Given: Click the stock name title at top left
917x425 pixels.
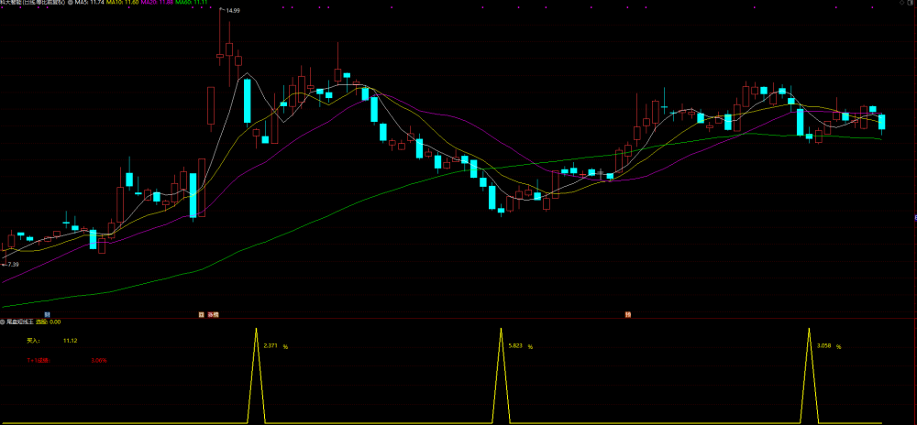Looking at the screenshot, I should pyautogui.click(x=32, y=3).
